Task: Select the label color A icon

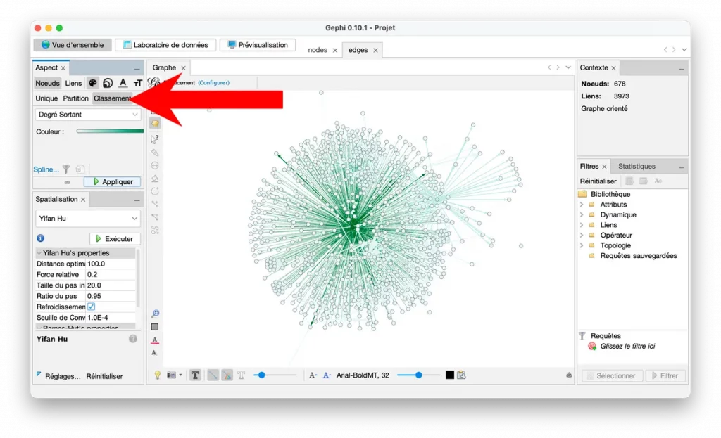Action: coord(123,83)
